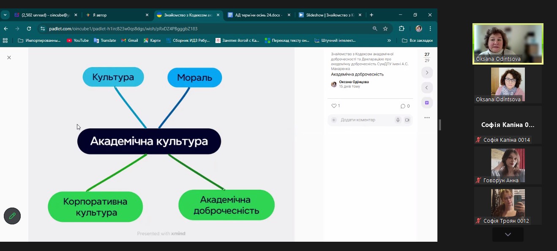Screen dimensions: 557x251
Task: Switch to the 'Я автор' browser tab
Action: [x=114, y=15]
